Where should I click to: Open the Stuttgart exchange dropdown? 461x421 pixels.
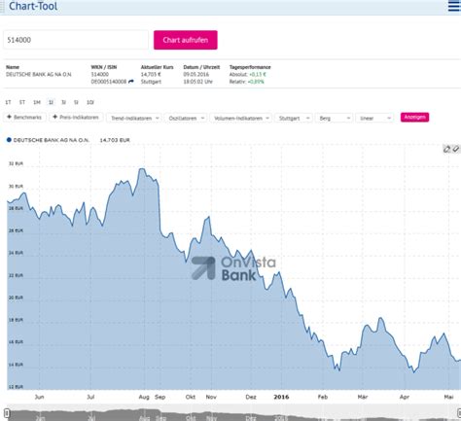294,118
